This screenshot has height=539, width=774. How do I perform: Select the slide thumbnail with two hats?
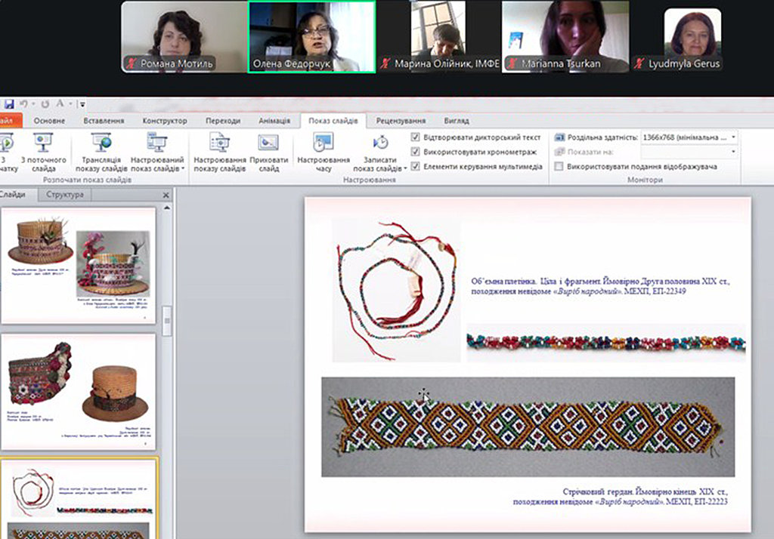(x=79, y=264)
